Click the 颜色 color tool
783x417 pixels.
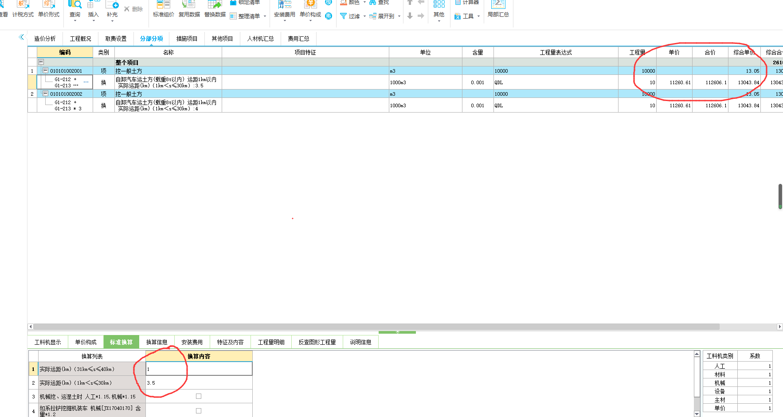pyautogui.click(x=350, y=3)
